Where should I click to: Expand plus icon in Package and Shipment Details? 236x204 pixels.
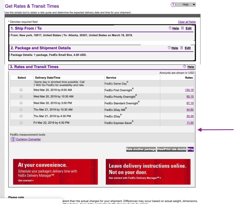tap(182, 48)
